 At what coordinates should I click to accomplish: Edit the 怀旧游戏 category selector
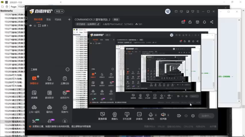88,24
